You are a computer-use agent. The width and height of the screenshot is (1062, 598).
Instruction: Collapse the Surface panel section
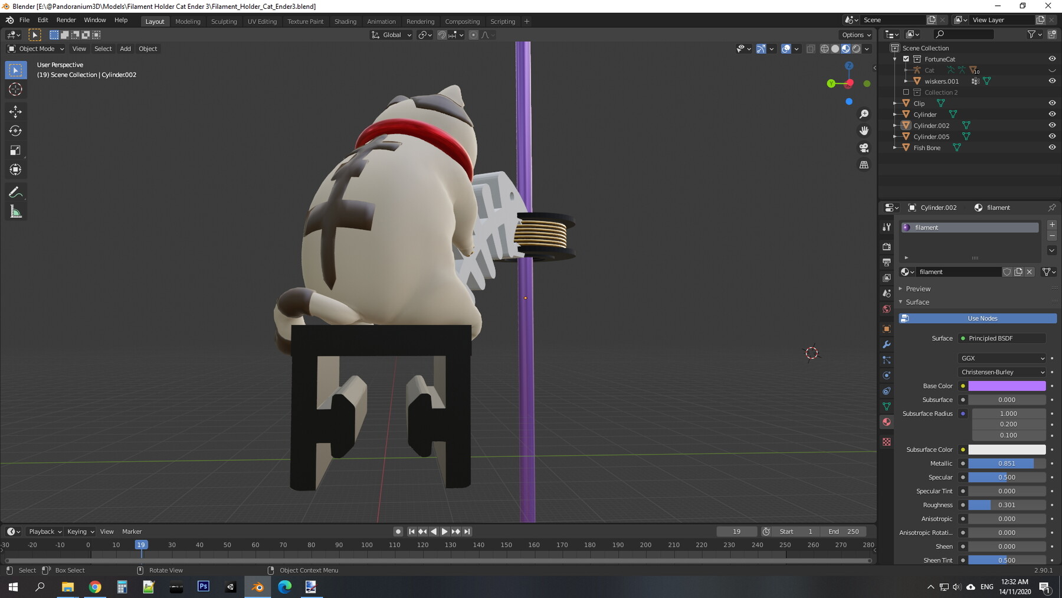[917, 302]
